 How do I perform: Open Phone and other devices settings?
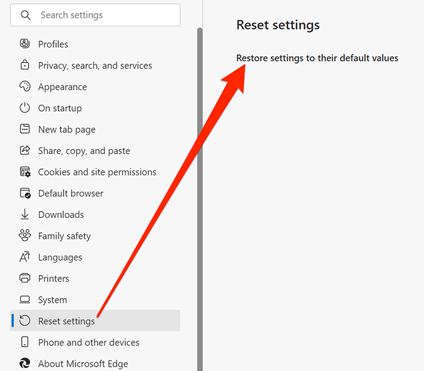click(89, 342)
